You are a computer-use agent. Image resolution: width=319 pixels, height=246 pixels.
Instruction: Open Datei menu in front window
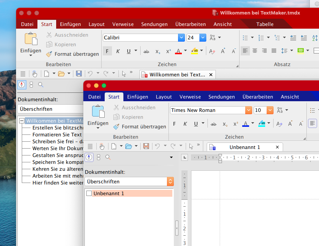point(94,97)
